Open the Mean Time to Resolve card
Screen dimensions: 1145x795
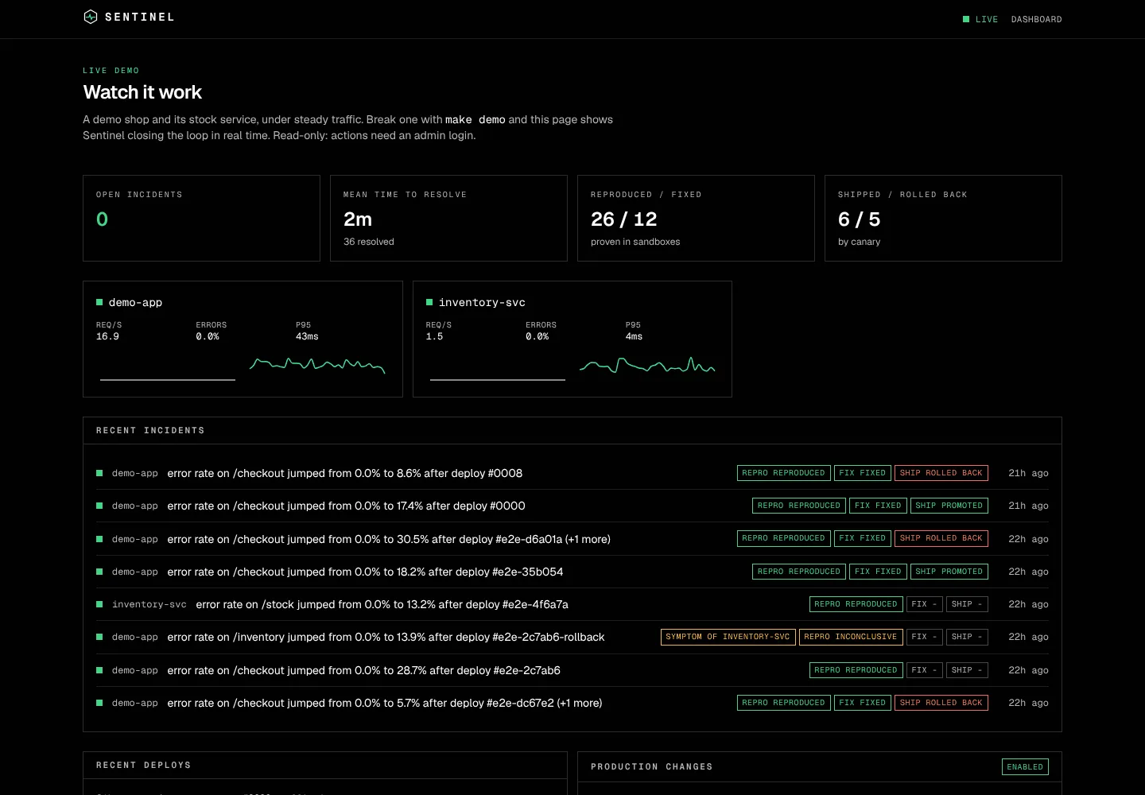pos(448,218)
